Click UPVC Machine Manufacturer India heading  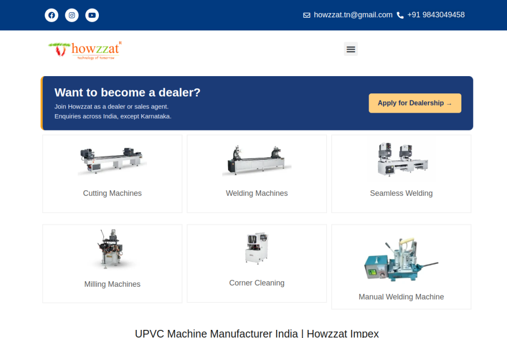[257, 333]
